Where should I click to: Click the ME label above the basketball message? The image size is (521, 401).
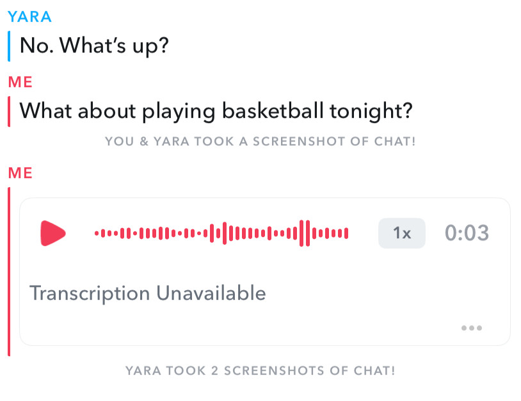(x=20, y=83)
